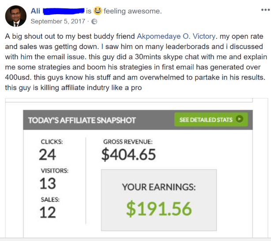
Task: Click the play arrow on See Detailed Stats
Action: [x=240, y=119]
